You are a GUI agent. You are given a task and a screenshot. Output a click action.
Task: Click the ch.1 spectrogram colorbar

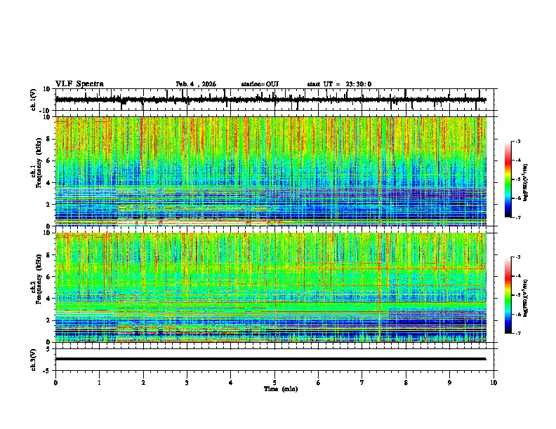click(508, 179)
